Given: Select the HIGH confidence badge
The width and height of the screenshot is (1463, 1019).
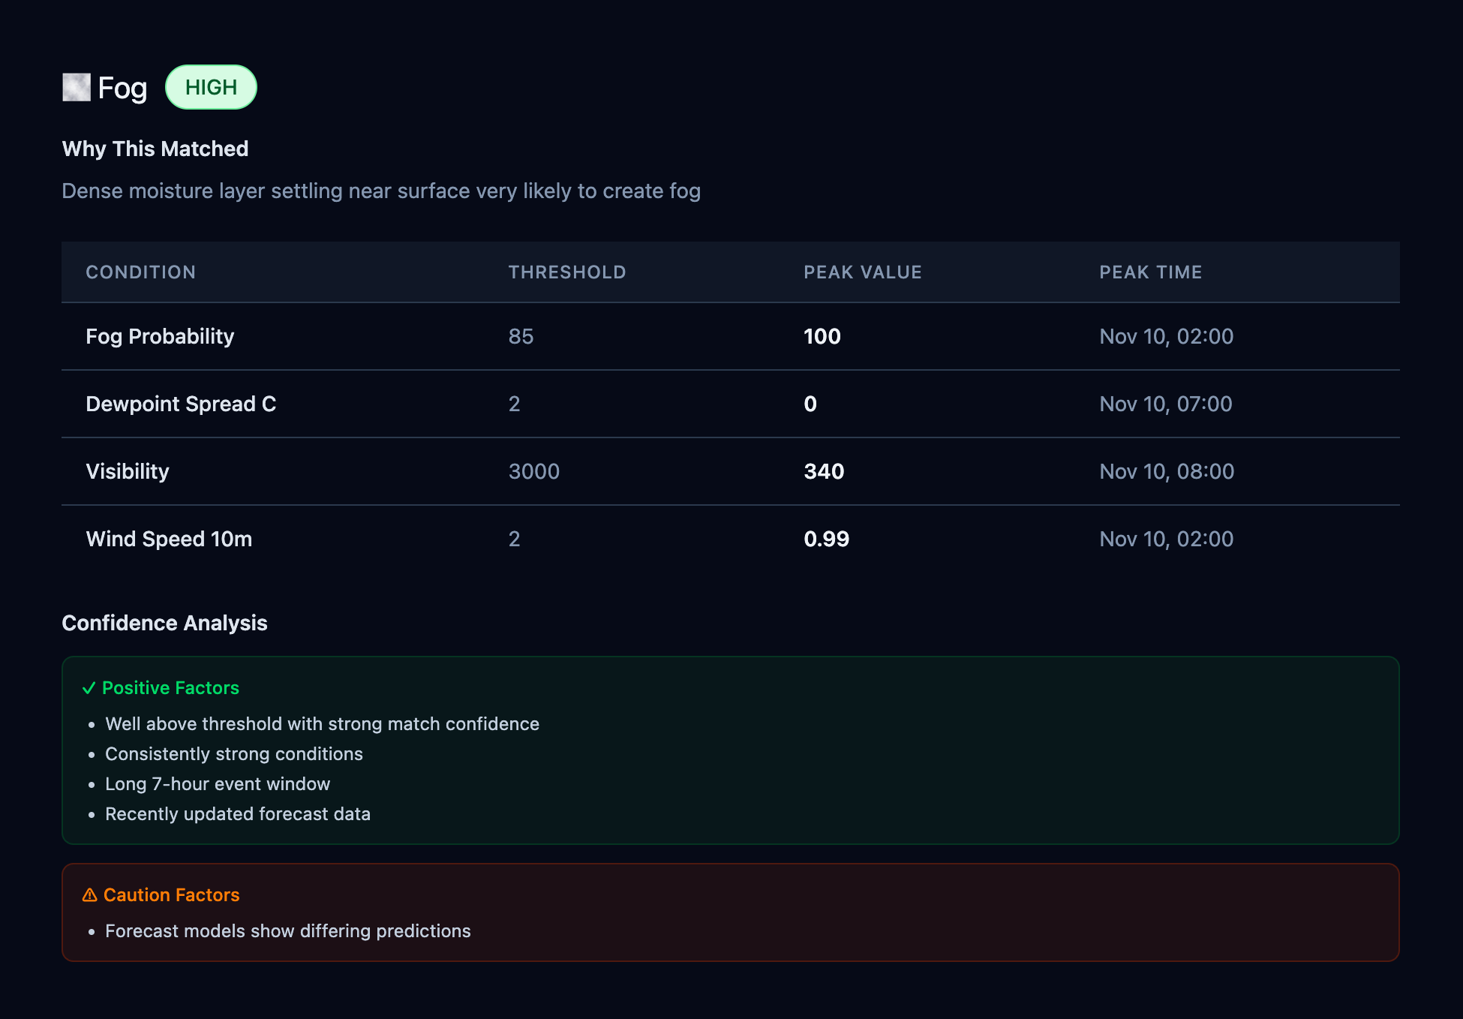Looking at the screenshot, I should [x=211, y=87].
